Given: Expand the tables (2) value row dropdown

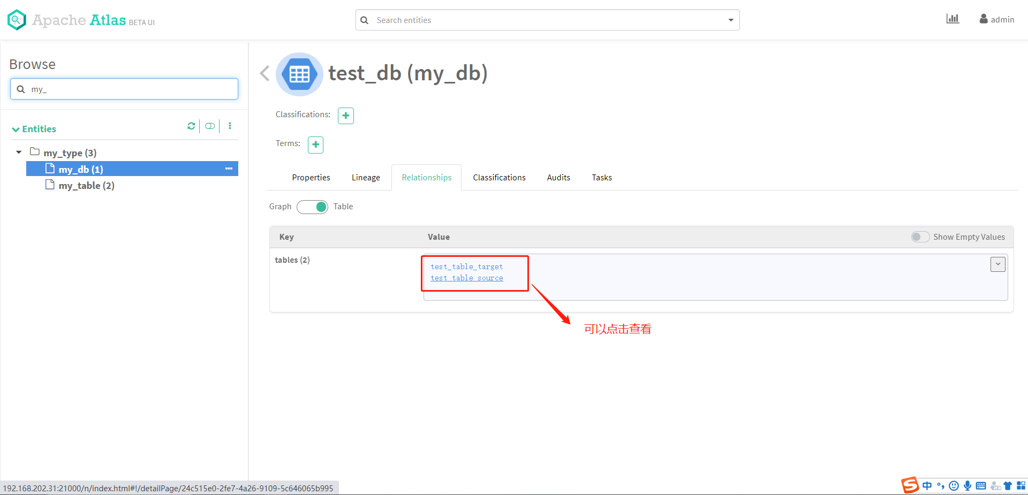Looking at the screenshot, I should click(997, 264).
